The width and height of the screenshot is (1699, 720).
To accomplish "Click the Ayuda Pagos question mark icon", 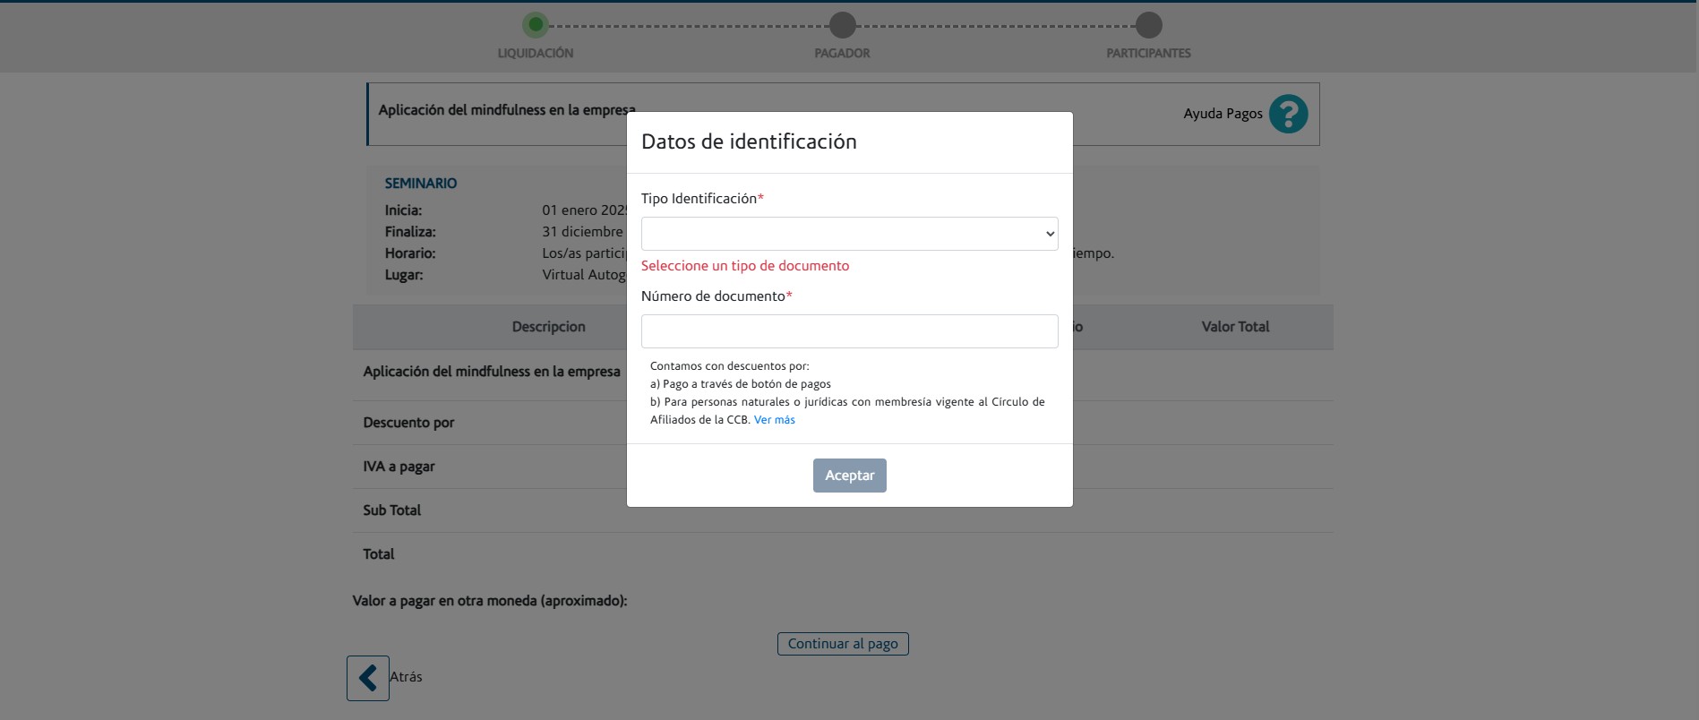I will point(1288,114).
